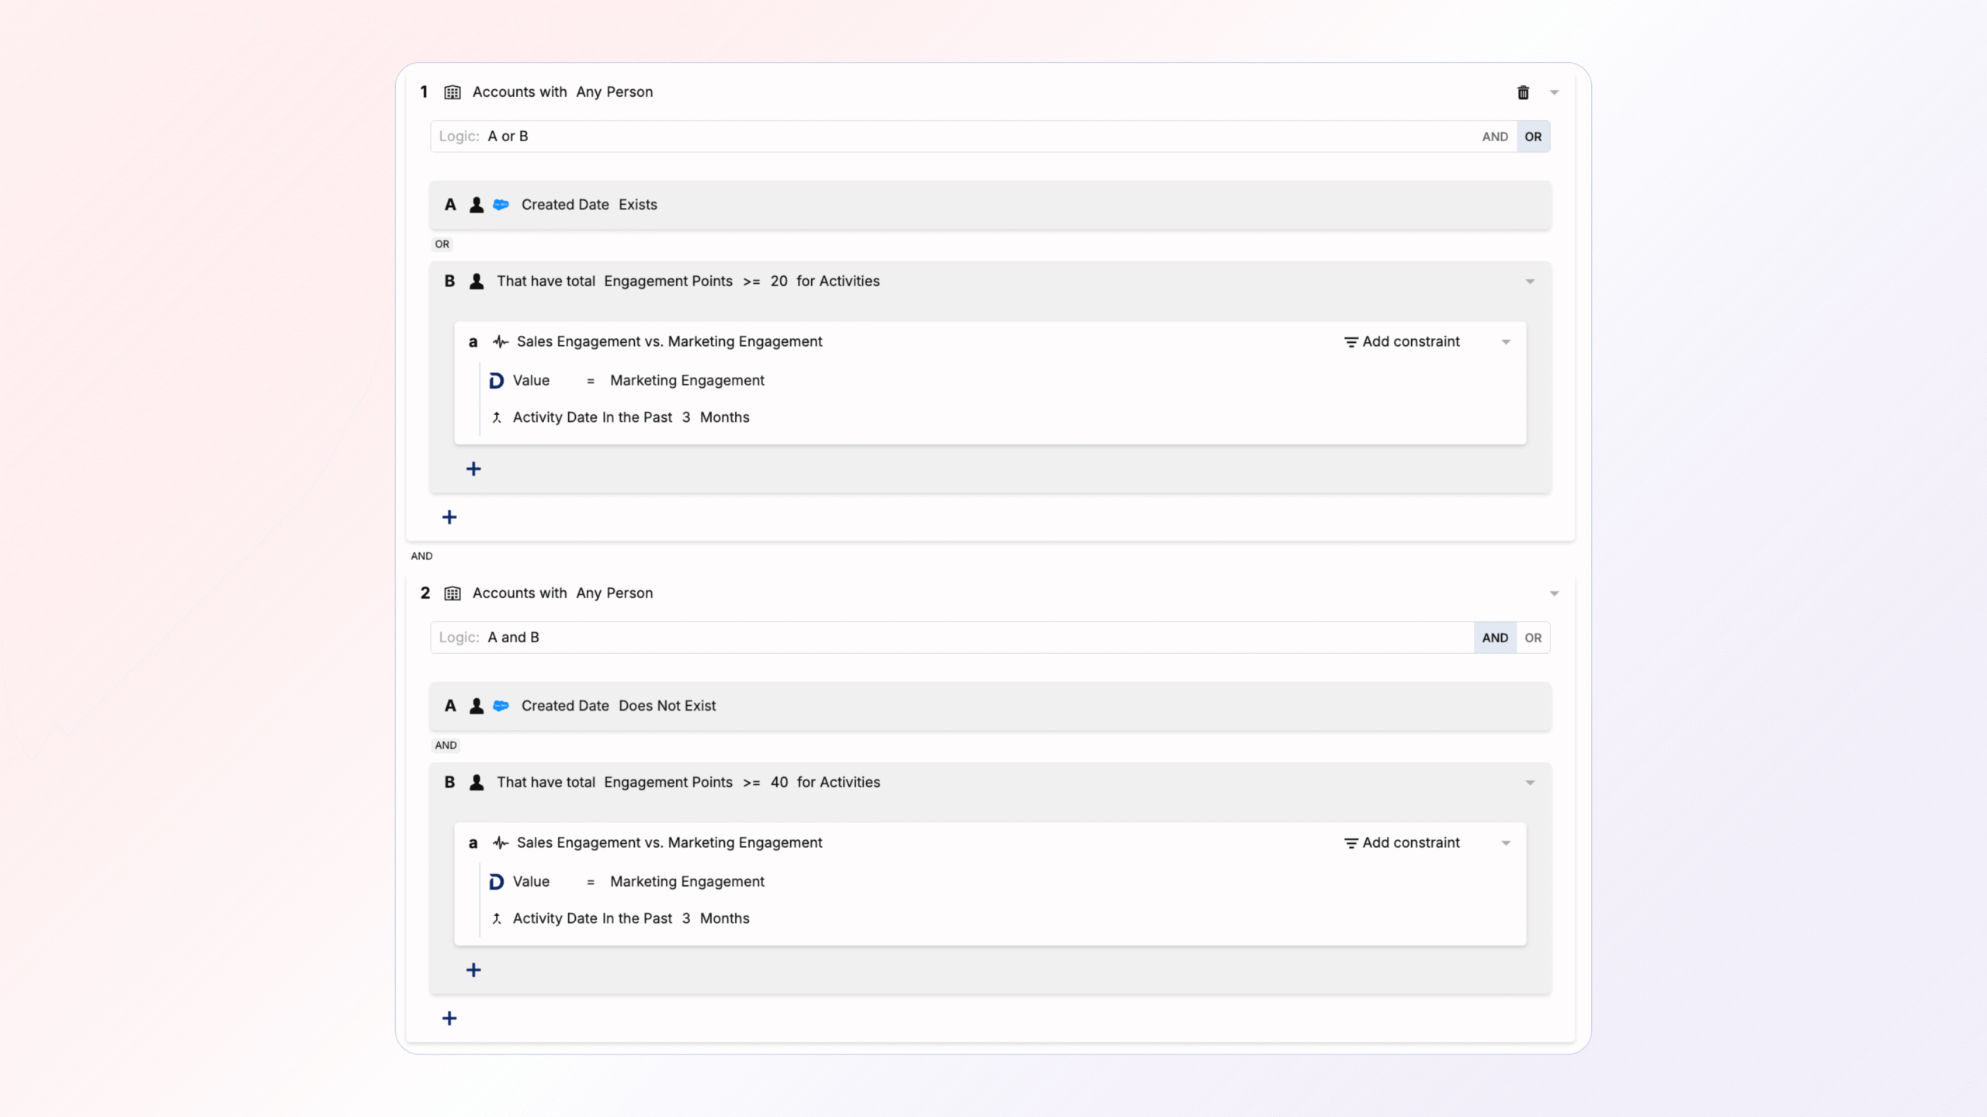The height and width of the screenshot is (1117, 1987).
Task: Add a sub-filter with plus inside rule 1 condition B
Action: 473,469
